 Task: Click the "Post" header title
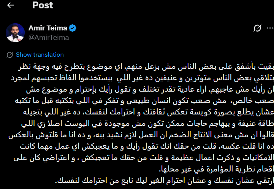43,5
